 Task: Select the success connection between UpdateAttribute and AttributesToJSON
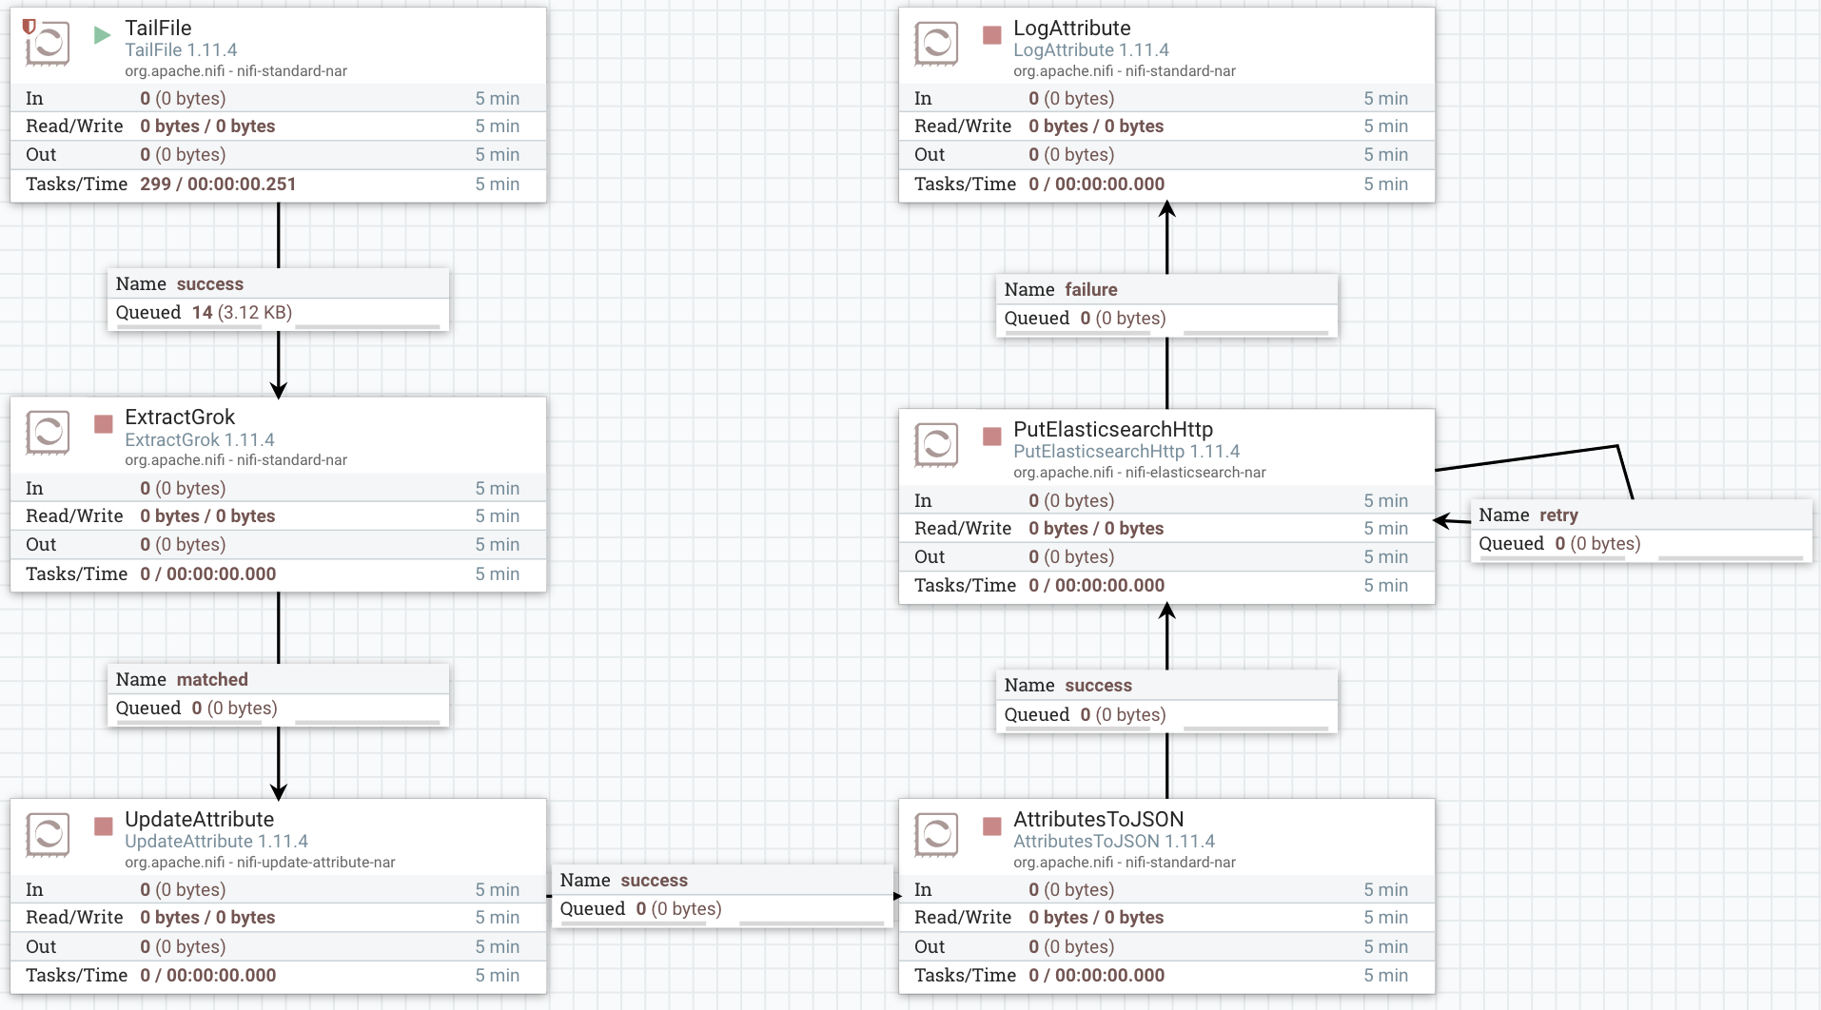722,896
